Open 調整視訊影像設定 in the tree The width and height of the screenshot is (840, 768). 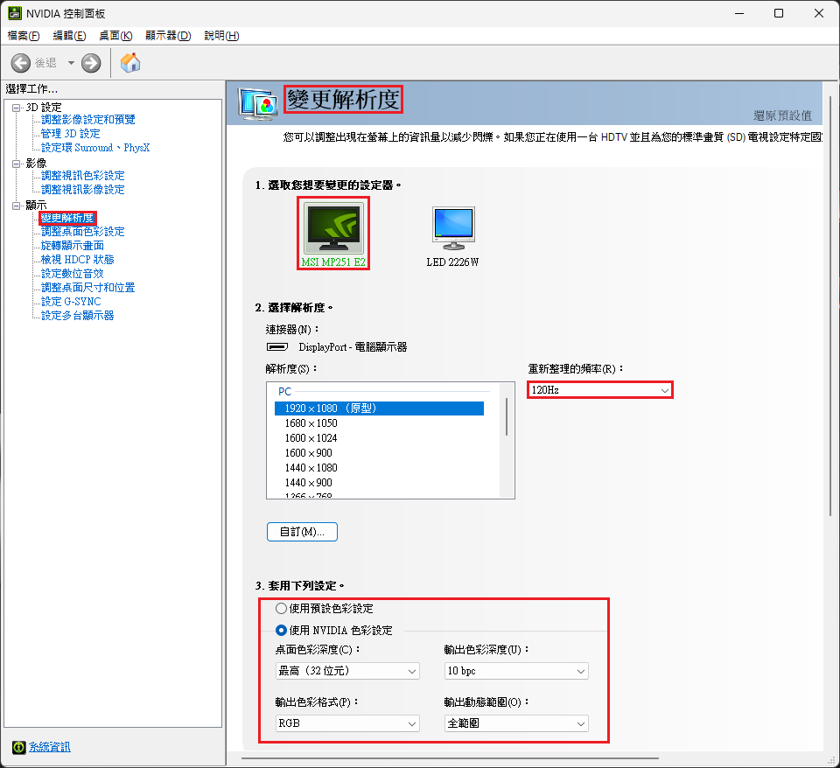pyautogui.click(x=82, y=190)
